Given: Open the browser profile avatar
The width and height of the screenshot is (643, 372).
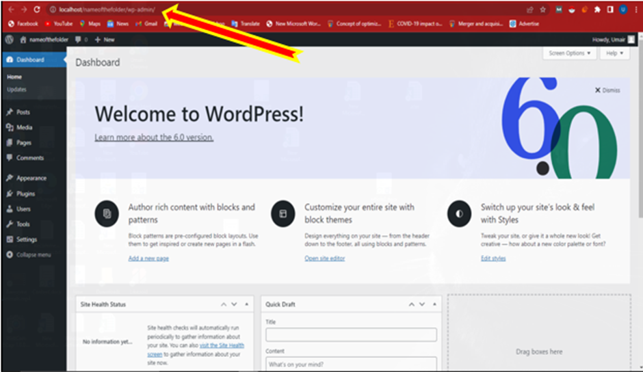Looking at the screenshot, I should tap(623, 10).
